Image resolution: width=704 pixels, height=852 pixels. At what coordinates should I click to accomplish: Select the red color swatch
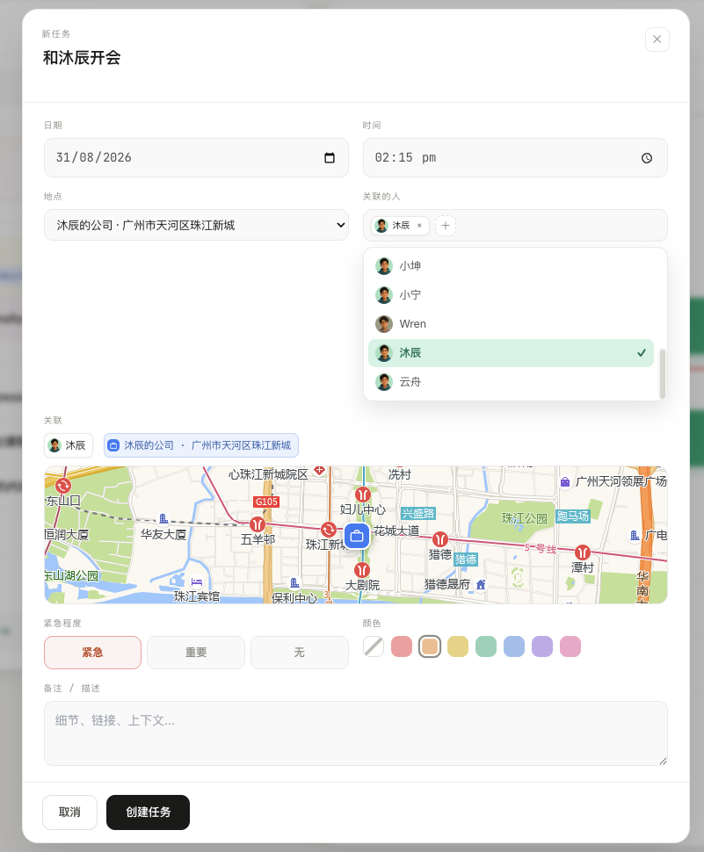coord(402,646)
